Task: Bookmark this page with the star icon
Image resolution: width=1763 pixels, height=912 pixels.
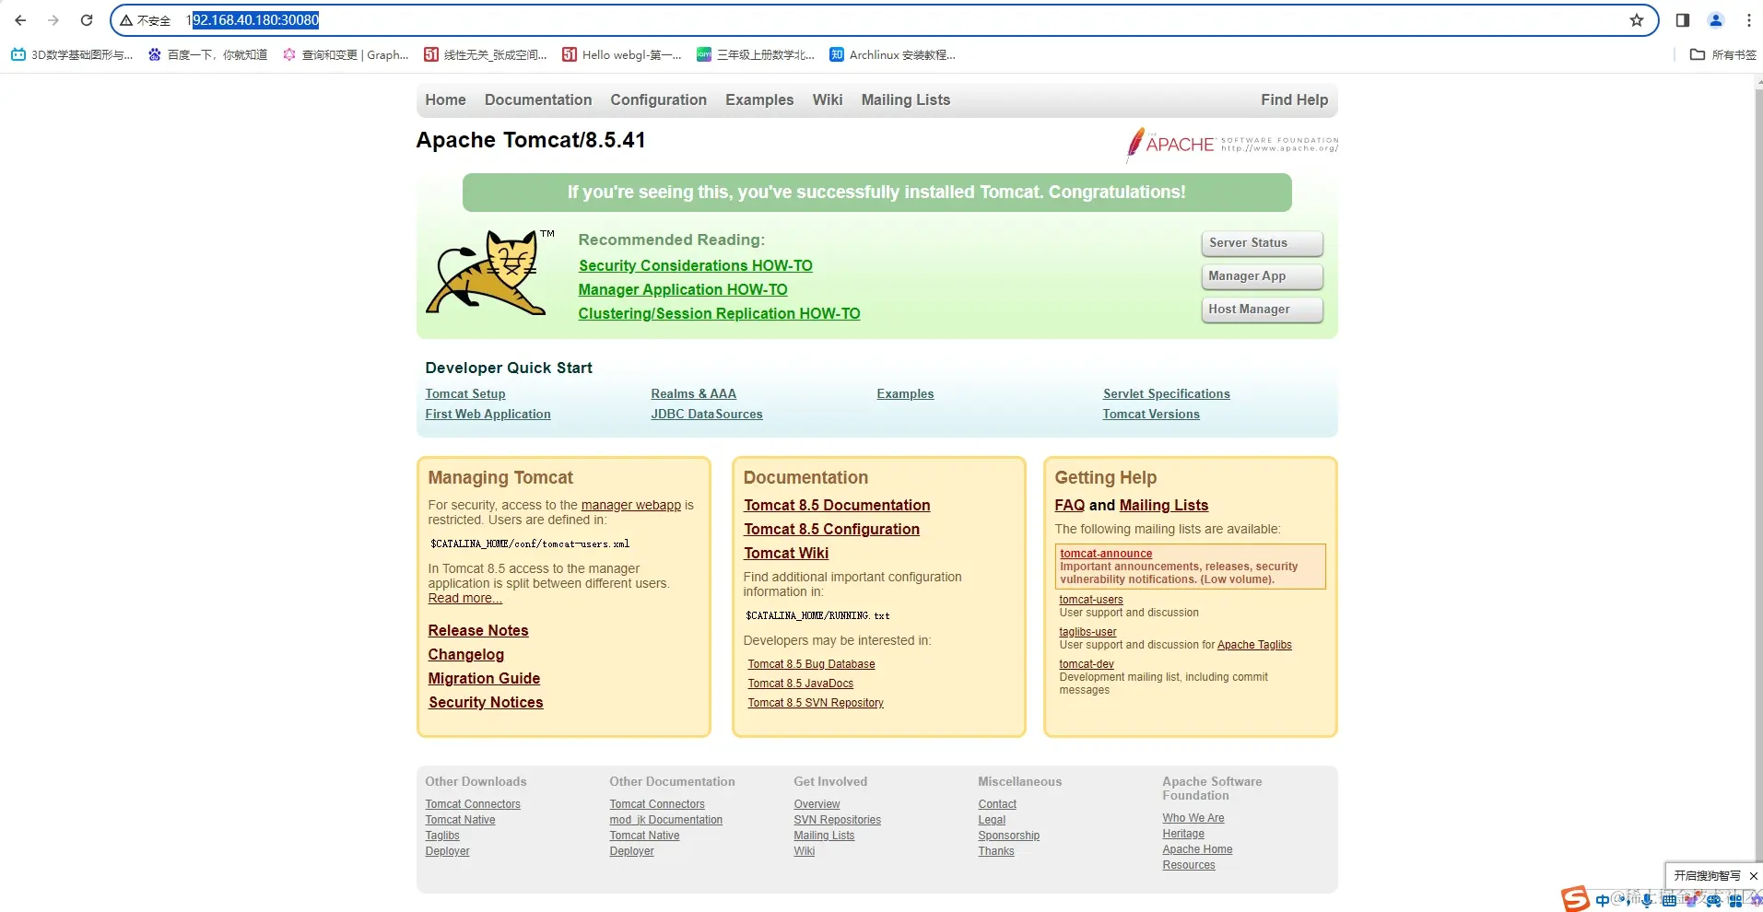Action: (x=1637, y=20)
